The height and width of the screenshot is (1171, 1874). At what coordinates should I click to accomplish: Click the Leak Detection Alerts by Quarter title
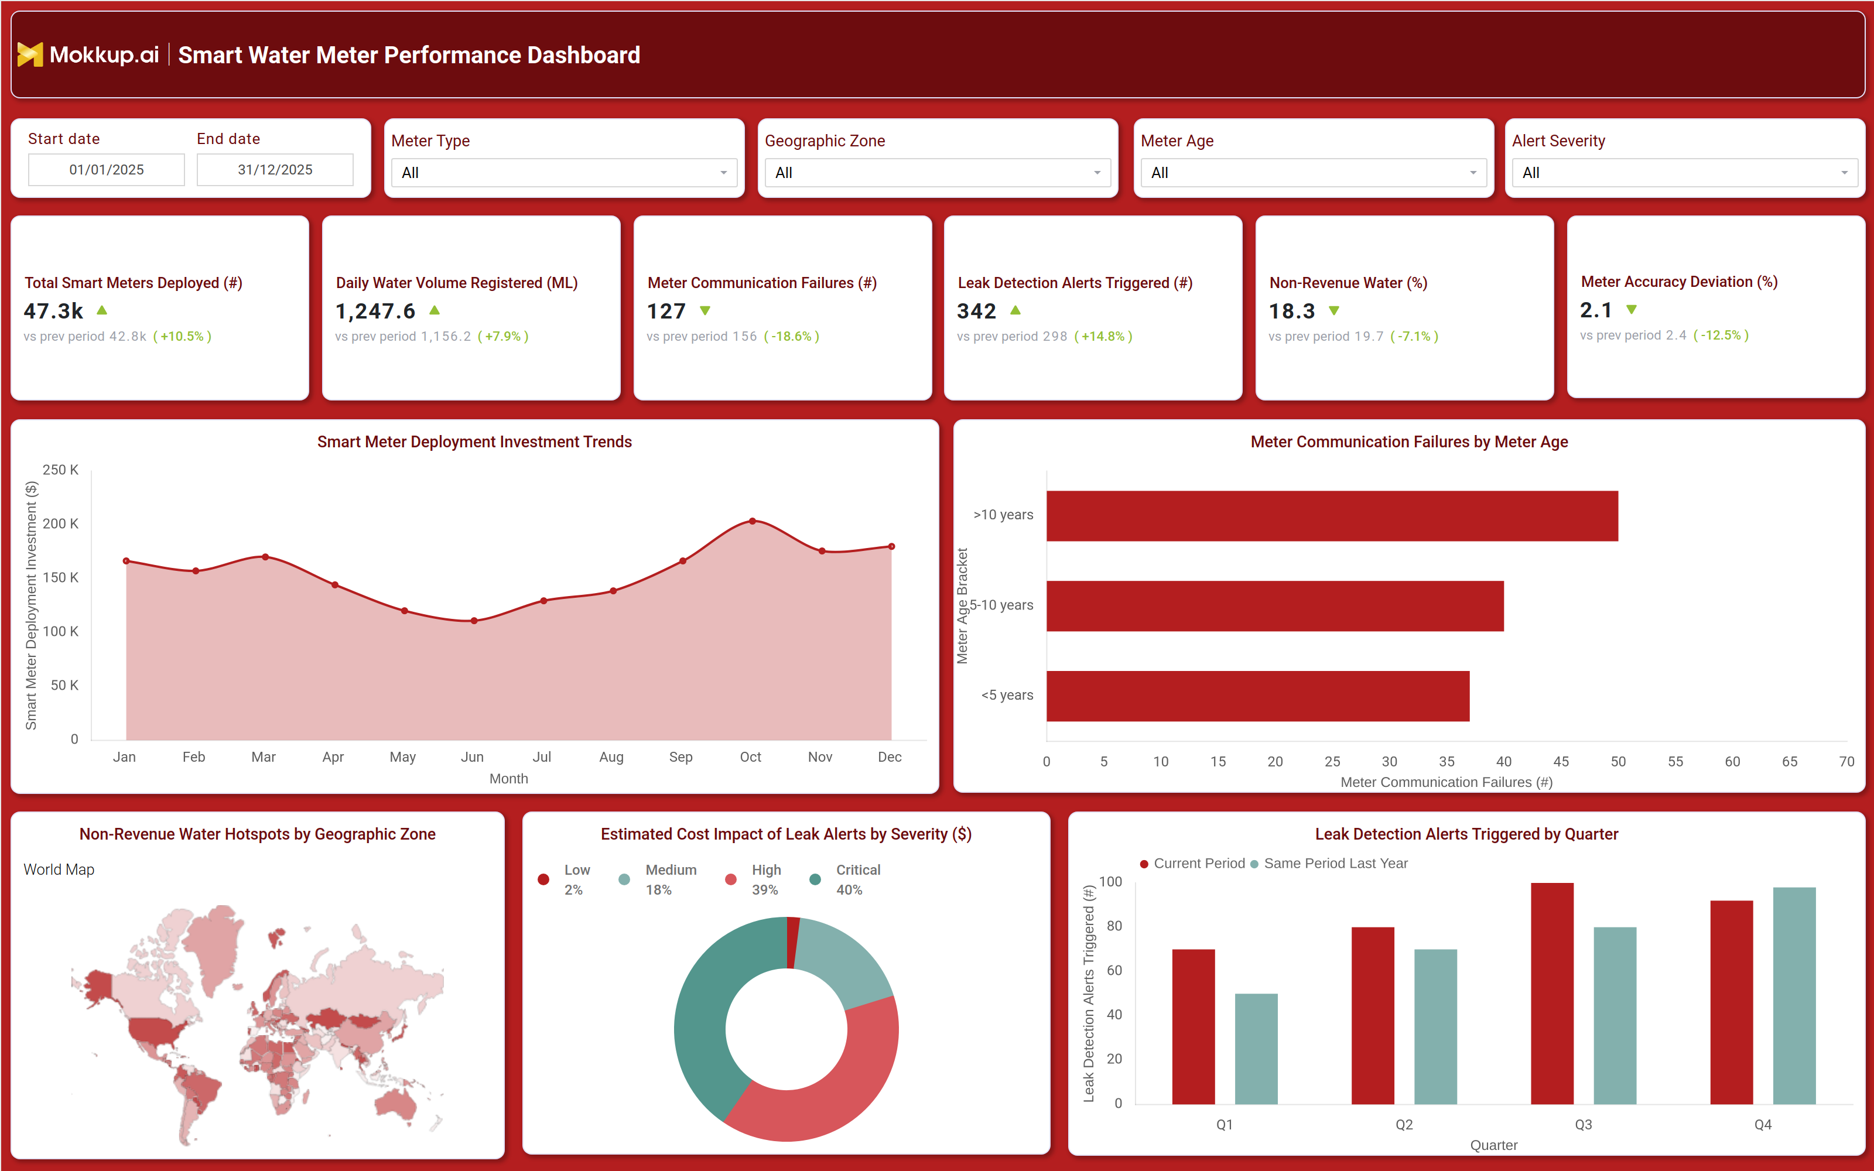[x=1466, y=834]
